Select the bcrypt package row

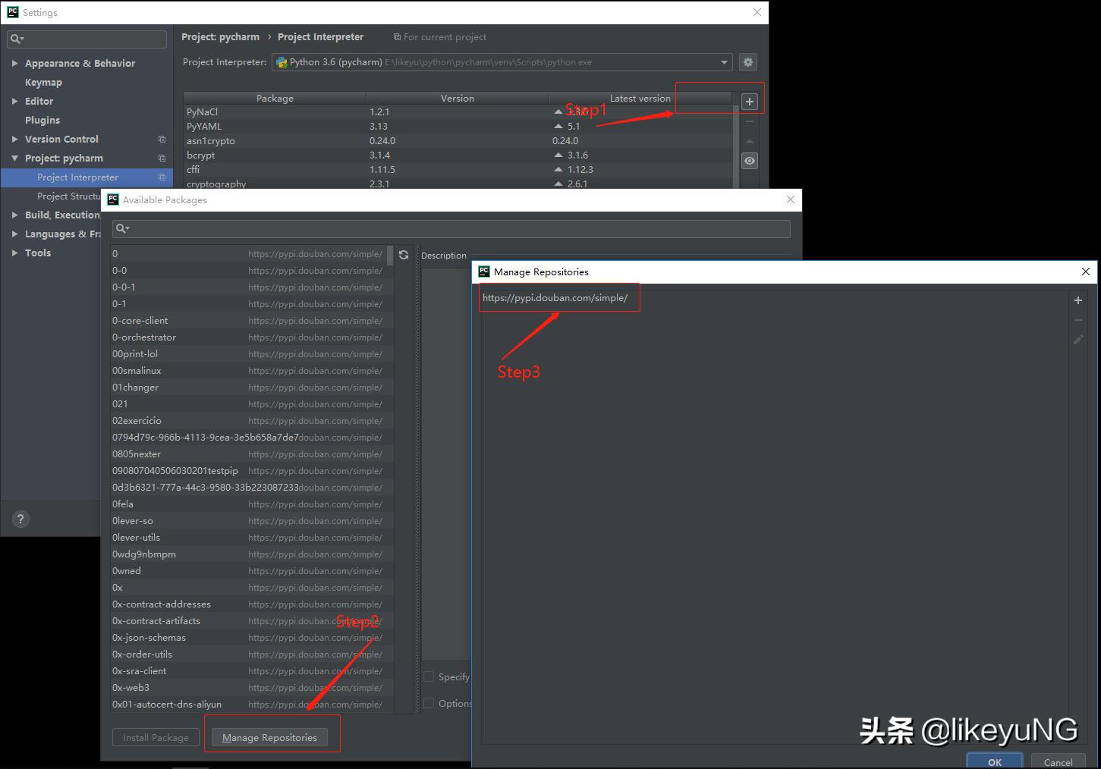[458, 155]
